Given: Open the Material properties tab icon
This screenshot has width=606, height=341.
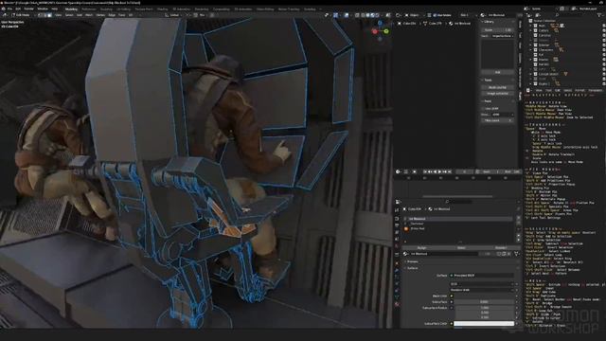Looking at the screenshot, I should click(397, 305).
